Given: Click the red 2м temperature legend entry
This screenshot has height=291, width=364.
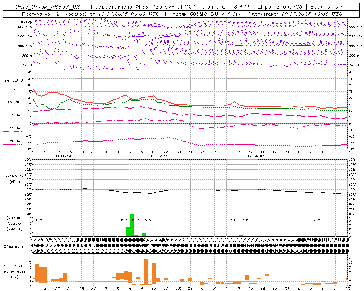Looking at the screenshot, I should (x=13, y=90).
